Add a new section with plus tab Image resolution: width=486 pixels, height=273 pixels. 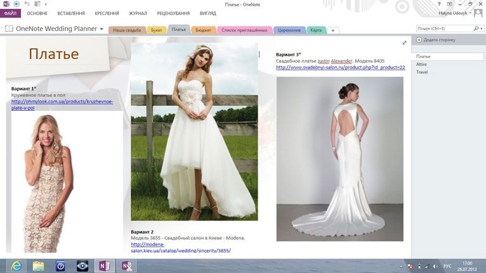(x=333, y=30)
